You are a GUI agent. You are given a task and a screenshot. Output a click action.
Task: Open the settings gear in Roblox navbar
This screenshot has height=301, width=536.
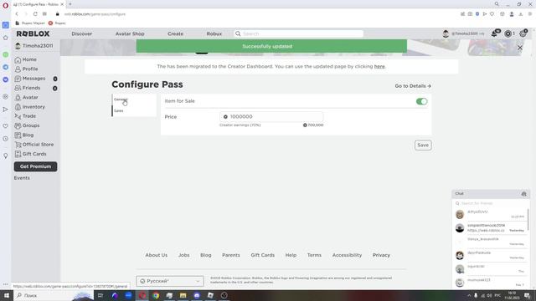click(523, 33)
